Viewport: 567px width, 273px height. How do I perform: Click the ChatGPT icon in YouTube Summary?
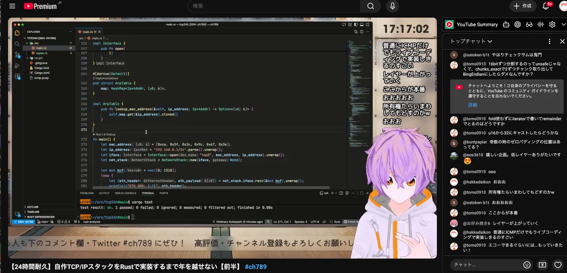coord(517,25)
